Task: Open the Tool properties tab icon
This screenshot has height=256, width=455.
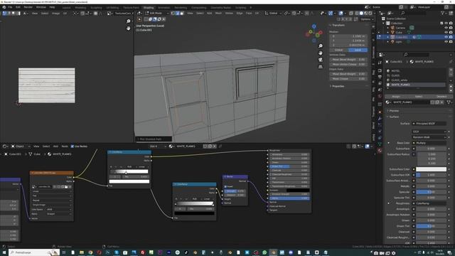Action: click(x=380, y=63)
